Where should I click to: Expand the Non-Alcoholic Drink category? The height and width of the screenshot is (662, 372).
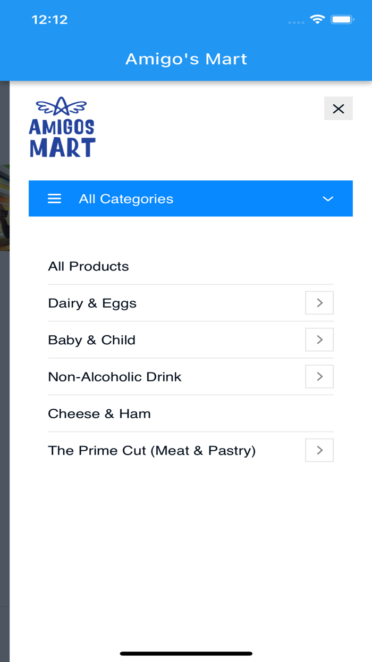319,376
